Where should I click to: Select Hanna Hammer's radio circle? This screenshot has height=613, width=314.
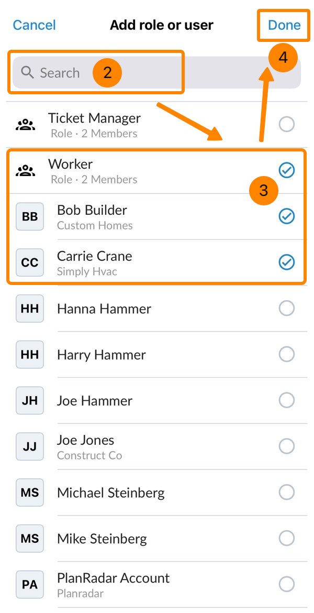pyautogui.click(x=286, y=308)
